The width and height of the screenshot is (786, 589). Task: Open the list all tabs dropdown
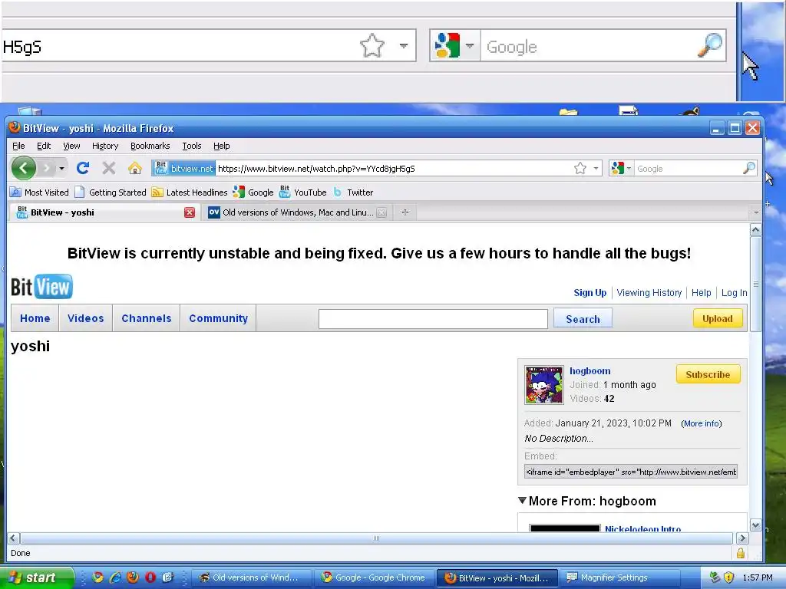(x=756, y=213)
